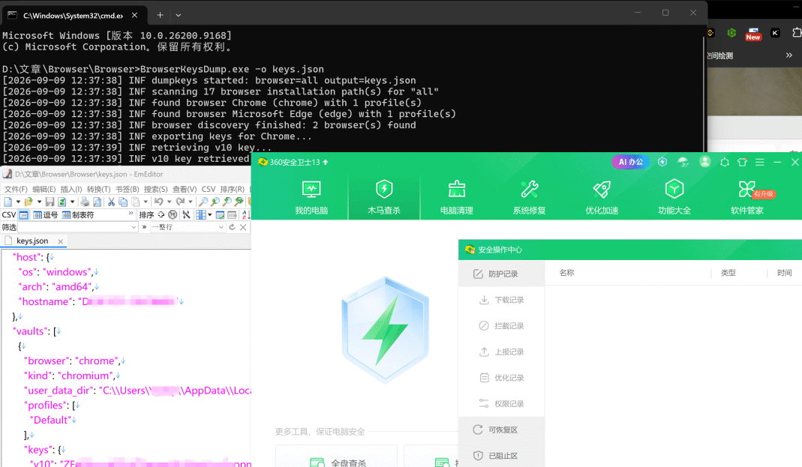The image size is (802, 467).
Task: Open EmEditor 排序(R) menu
Action: [233, 189]
